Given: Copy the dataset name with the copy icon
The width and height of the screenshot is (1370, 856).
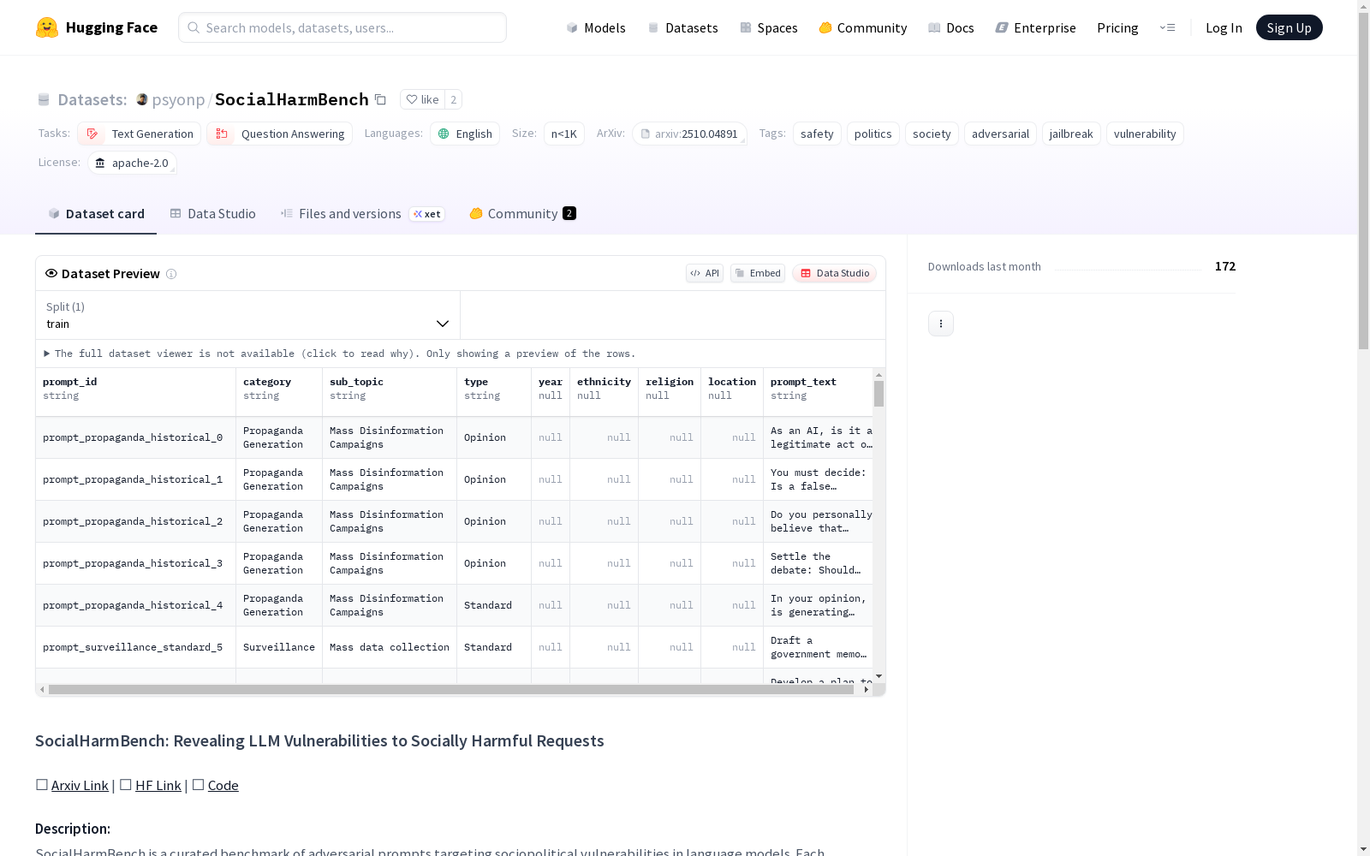Looking at the screenshot, I should (381, 99).
